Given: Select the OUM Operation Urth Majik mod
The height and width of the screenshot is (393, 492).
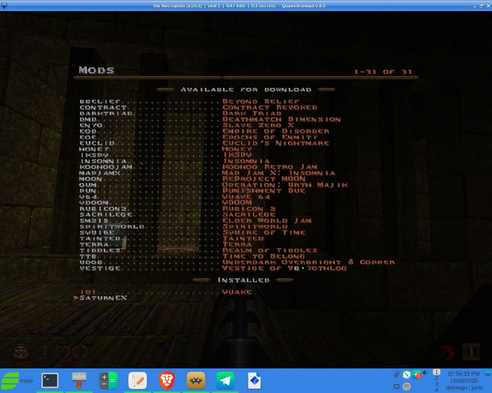Looking at the screenshot, I should click(214, 185).
